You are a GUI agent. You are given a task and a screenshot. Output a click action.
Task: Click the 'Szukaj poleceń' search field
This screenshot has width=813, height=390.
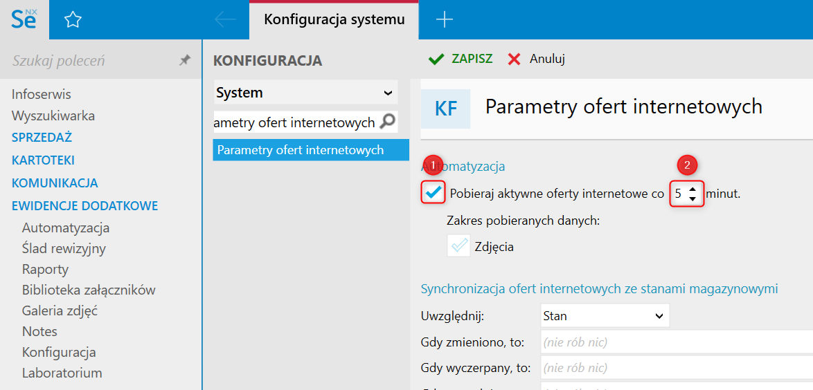(90, 61)
